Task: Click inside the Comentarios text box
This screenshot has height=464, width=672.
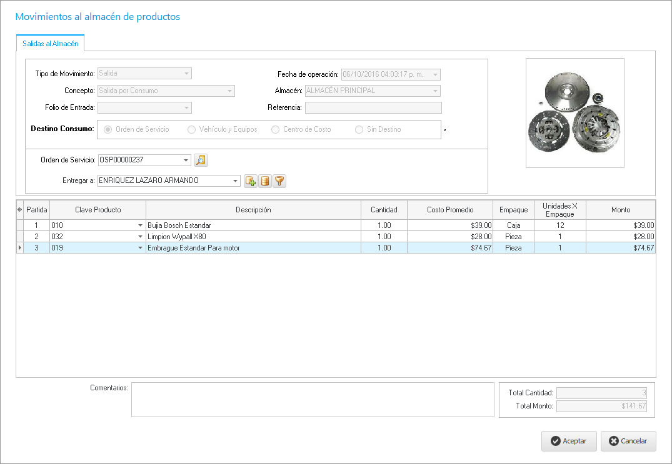Action: (x=313, y=400)
